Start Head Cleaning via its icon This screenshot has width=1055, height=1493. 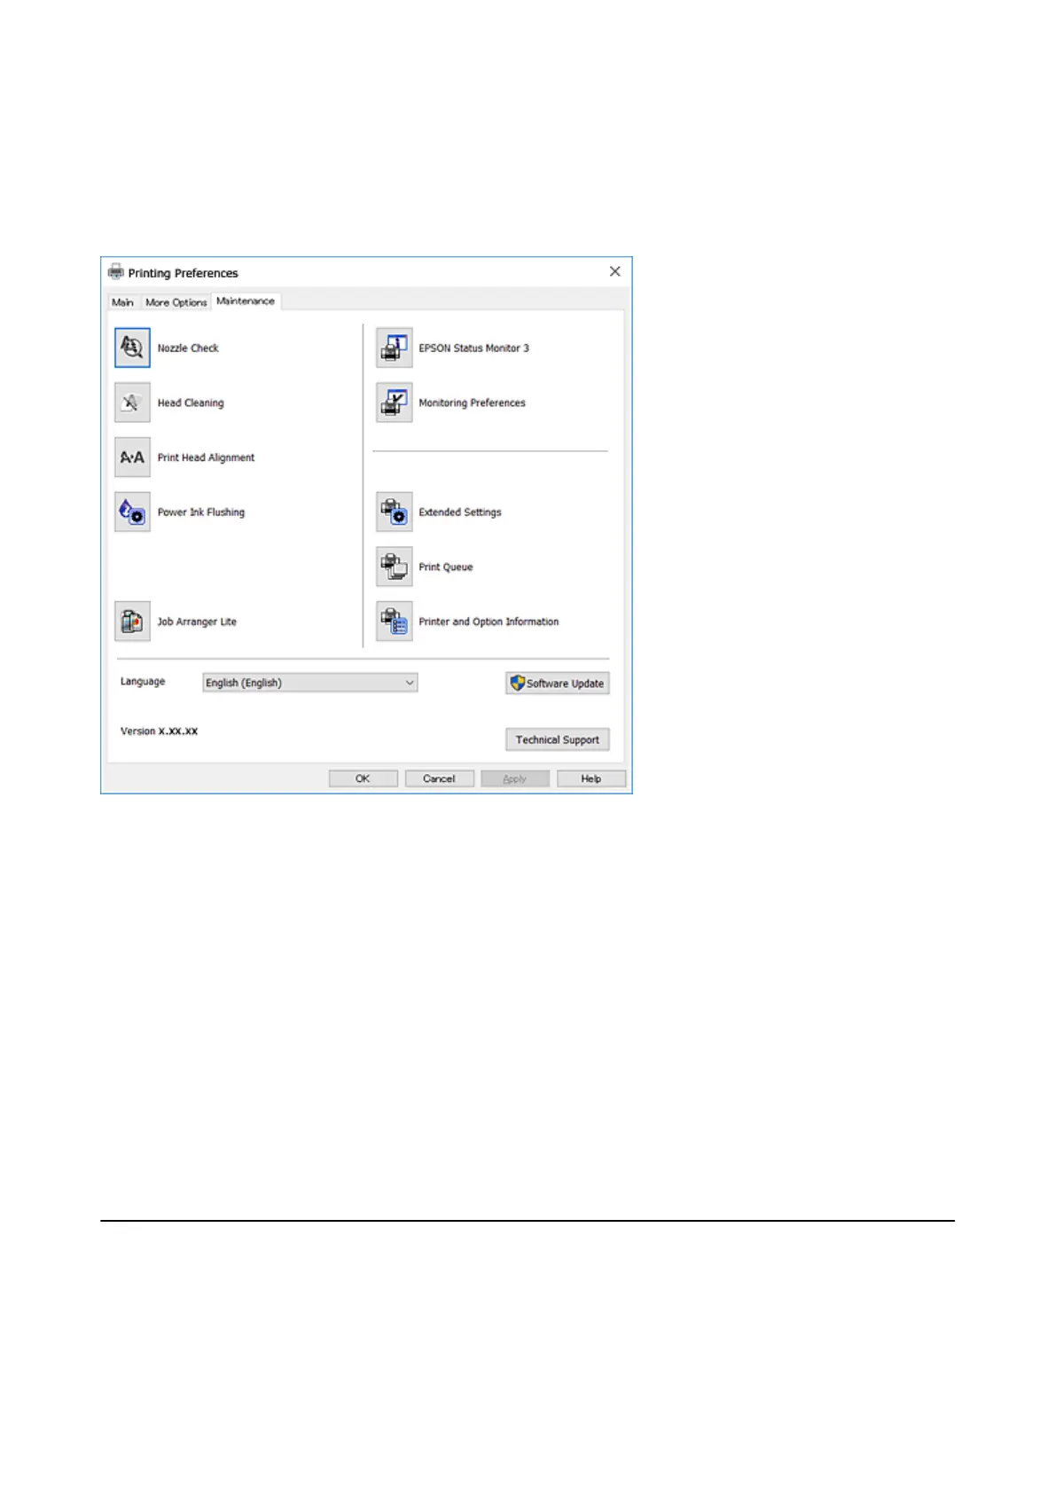[x=132, y=403]
